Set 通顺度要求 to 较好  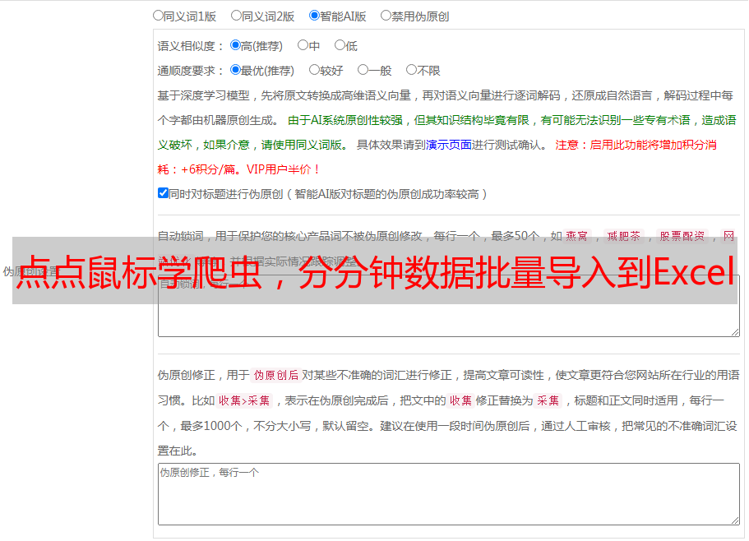[314, 70]
